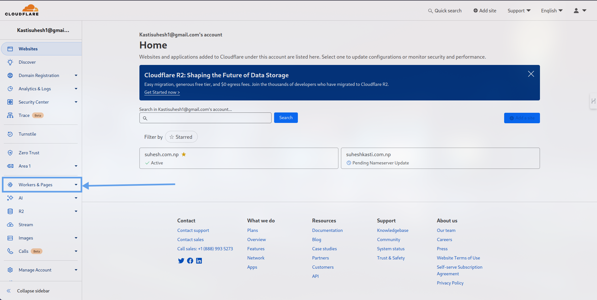Click the Twitter icon in the footer
This screenshot has height=300, width=597.
[x=181, y=260]
